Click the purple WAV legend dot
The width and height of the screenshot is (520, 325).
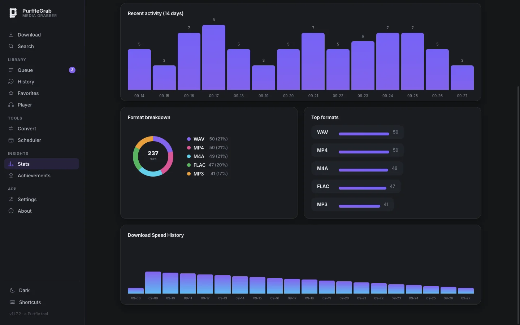click(x=189, y=139)
